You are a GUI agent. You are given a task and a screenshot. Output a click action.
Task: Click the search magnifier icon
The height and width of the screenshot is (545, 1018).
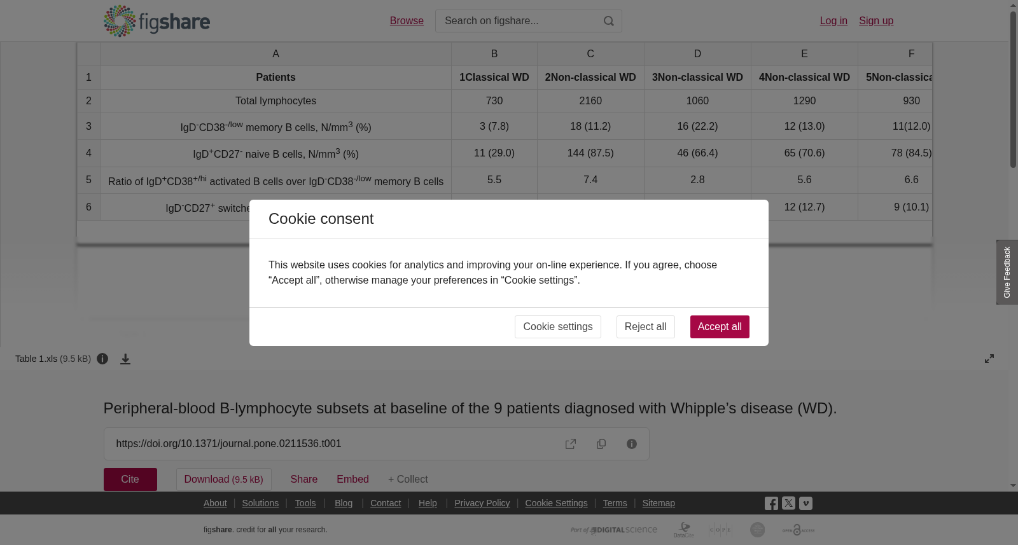tap(609, 21)
